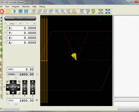
Task: Stop program with the blue square button
Action: (20, 11)
